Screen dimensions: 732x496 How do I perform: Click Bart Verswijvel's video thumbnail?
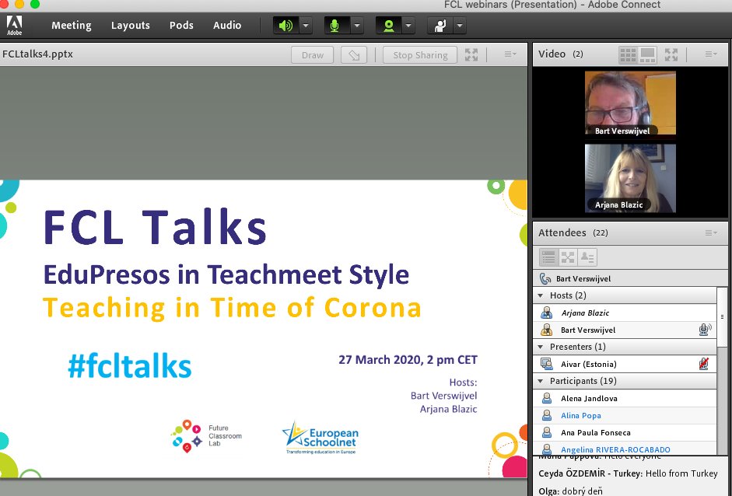click(630, 103)
